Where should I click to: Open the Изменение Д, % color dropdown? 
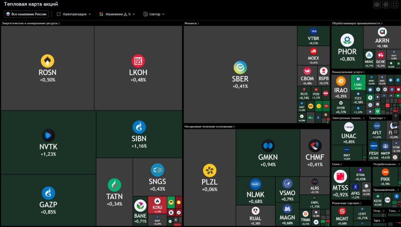[117, 14]
